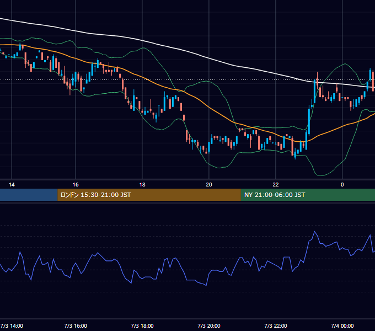Click the blue session bar before ロンドン
The width and height of the screenshot is (375, 331).
[29, 195]
